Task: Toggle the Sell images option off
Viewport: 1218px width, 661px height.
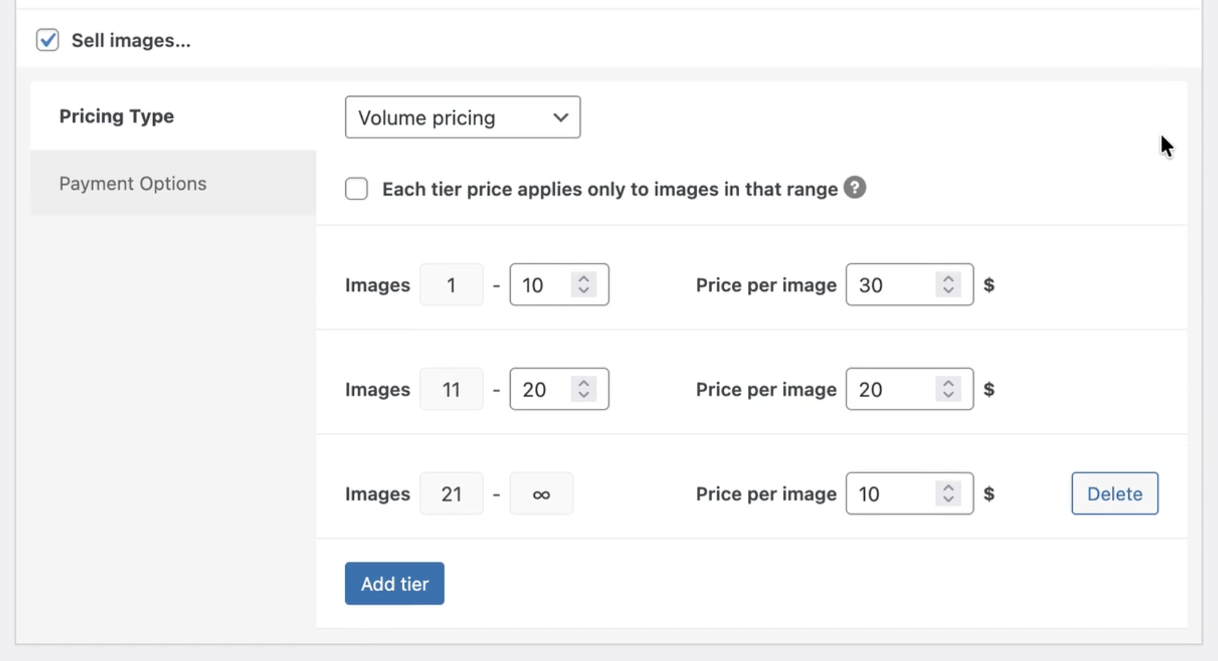Action: (x=48, y=40)
